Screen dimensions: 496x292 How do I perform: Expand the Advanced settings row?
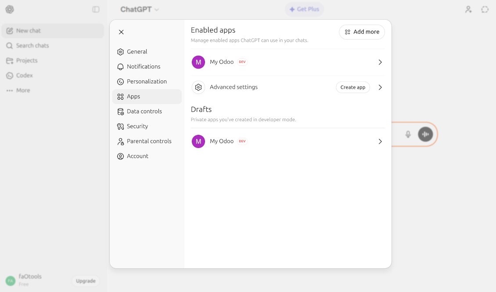(380, 87)
